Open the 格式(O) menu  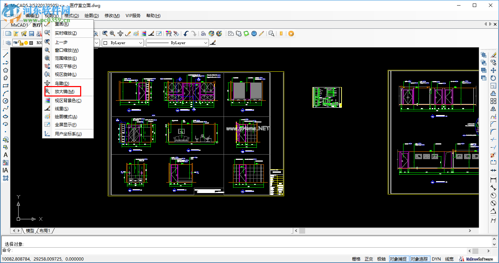(x=71, y=16)
